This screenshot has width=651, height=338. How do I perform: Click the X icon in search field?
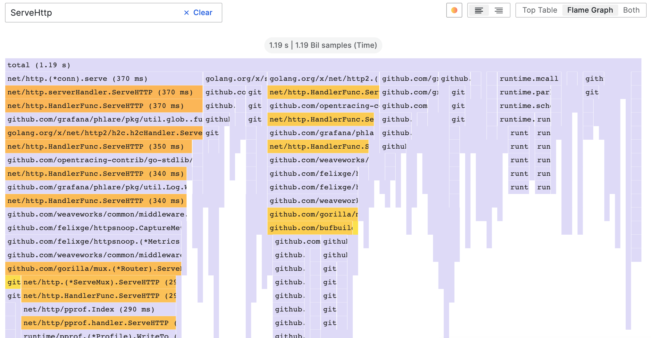186,13
